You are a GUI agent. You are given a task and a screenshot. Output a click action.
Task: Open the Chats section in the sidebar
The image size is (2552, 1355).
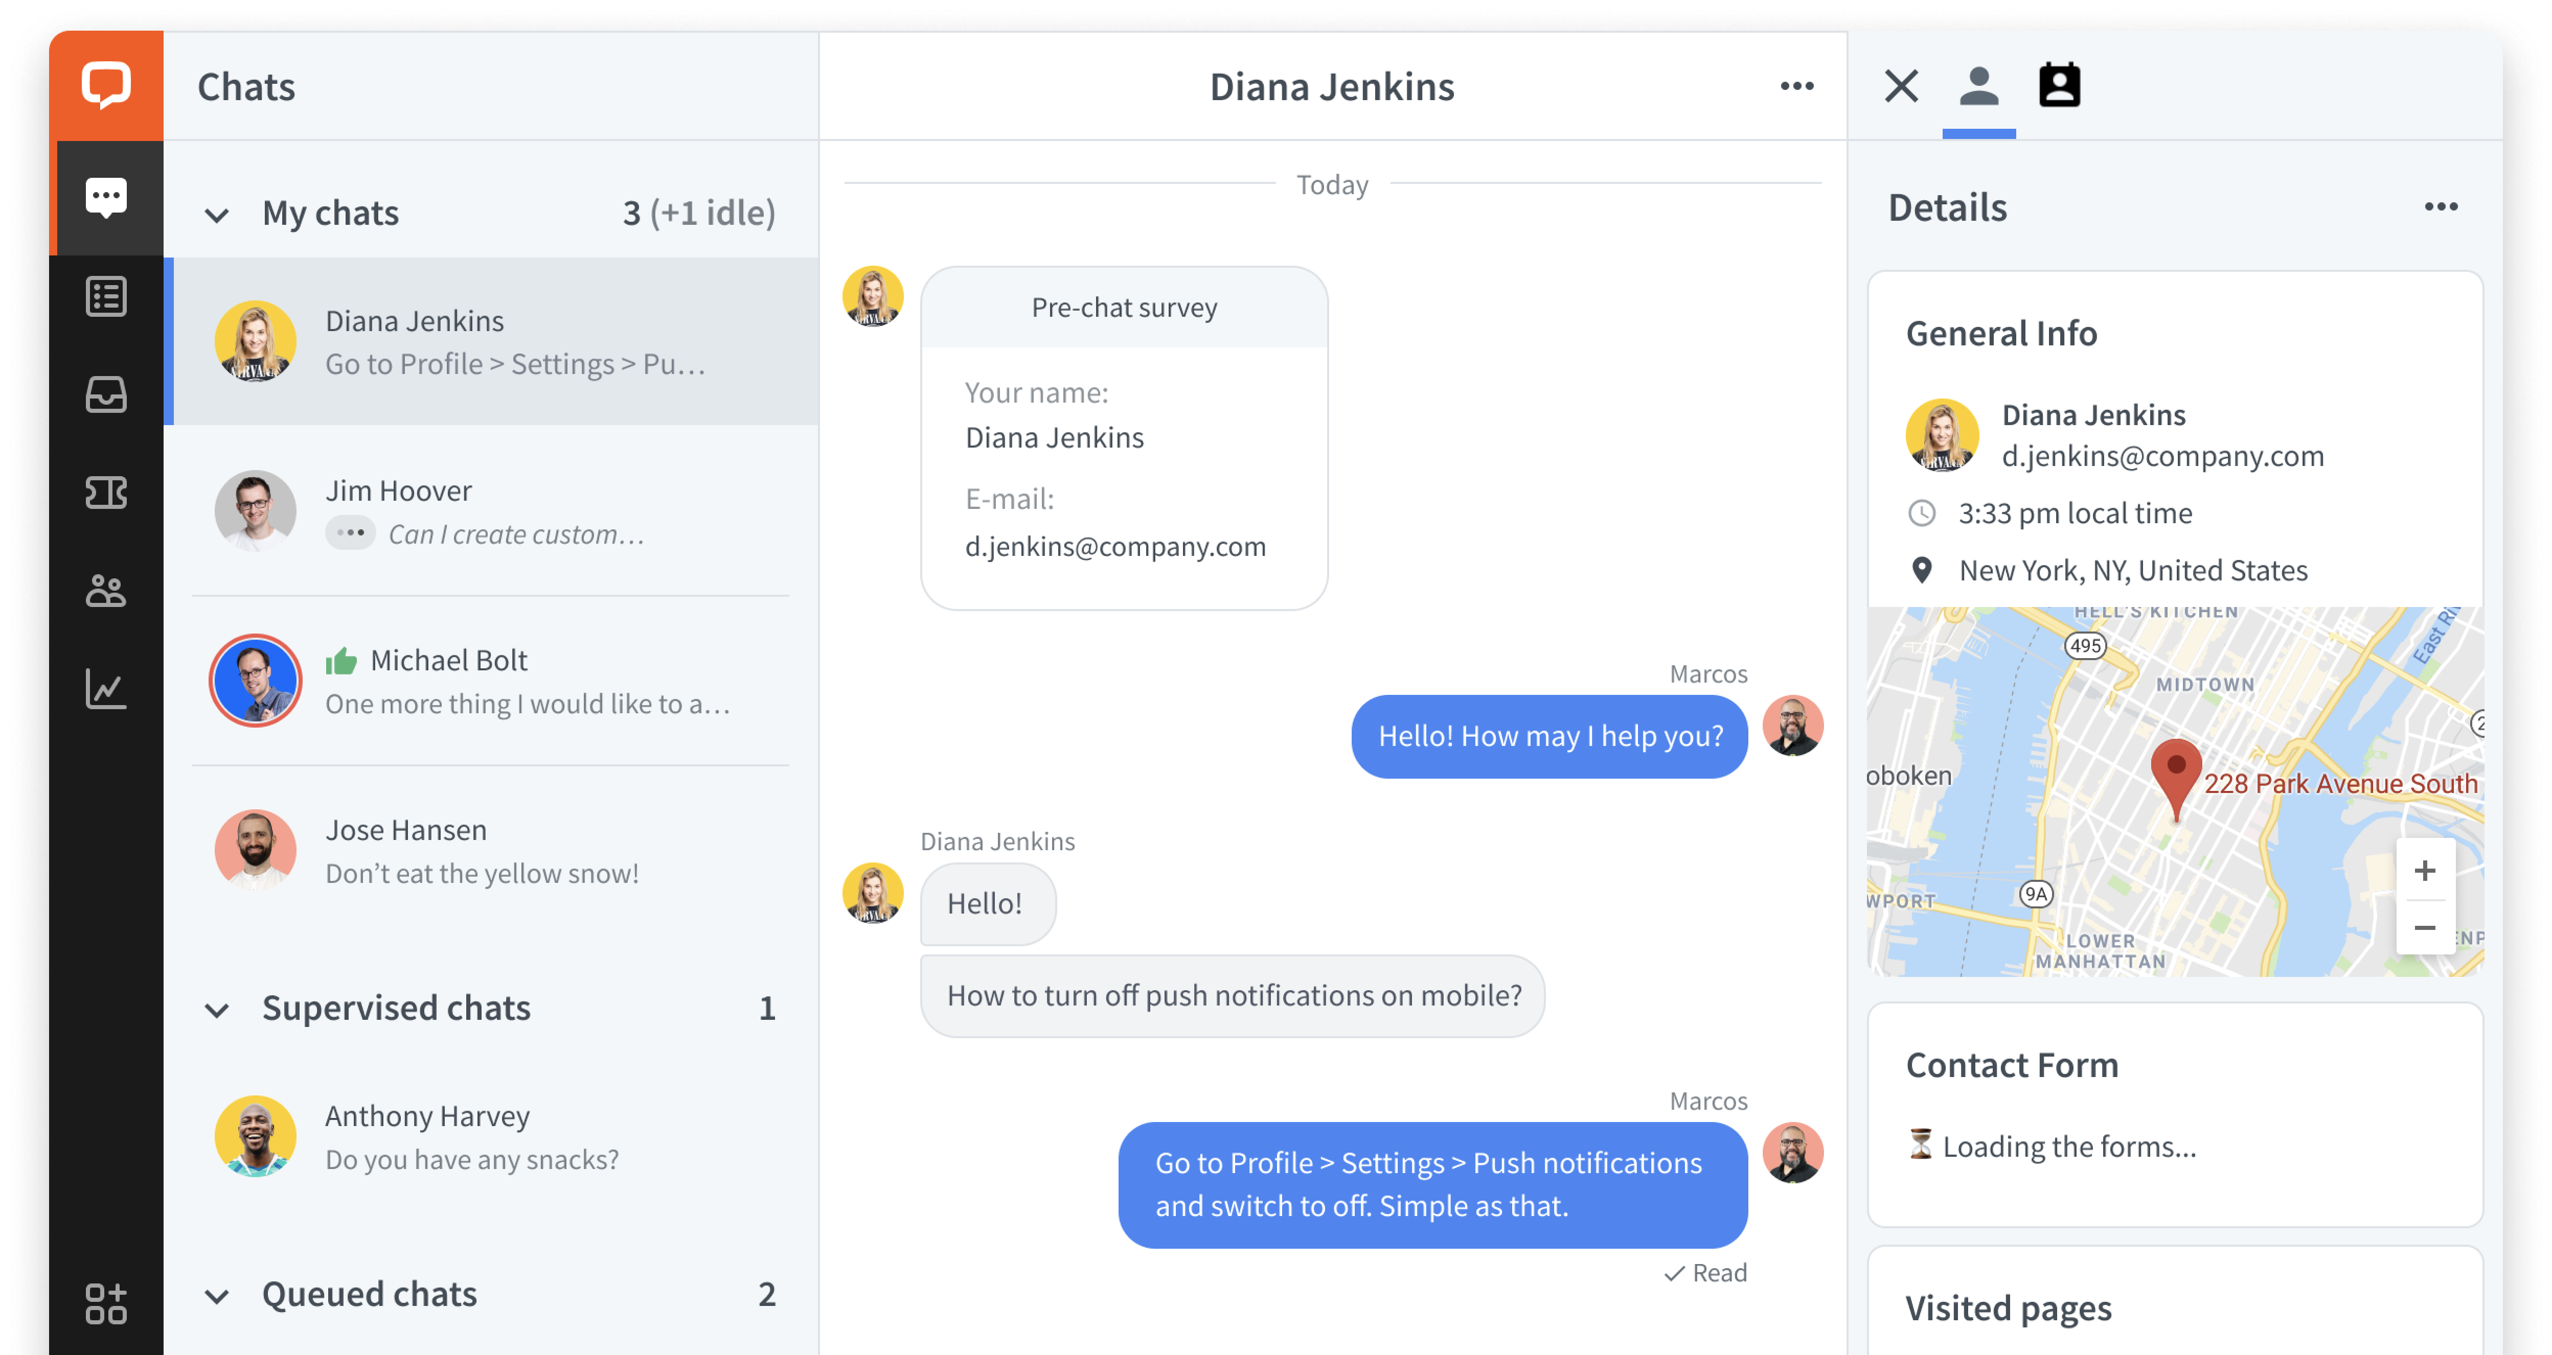coord(107,195)
